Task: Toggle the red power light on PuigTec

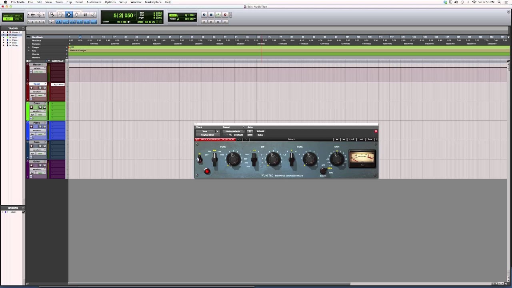Action: point(207,171)
